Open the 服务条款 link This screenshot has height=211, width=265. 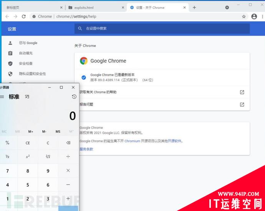[86, 149]
